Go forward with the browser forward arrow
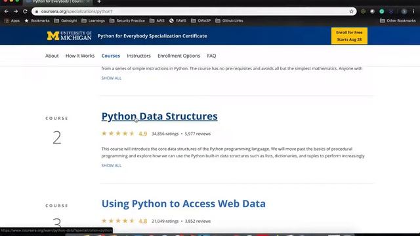 point(16,12)
